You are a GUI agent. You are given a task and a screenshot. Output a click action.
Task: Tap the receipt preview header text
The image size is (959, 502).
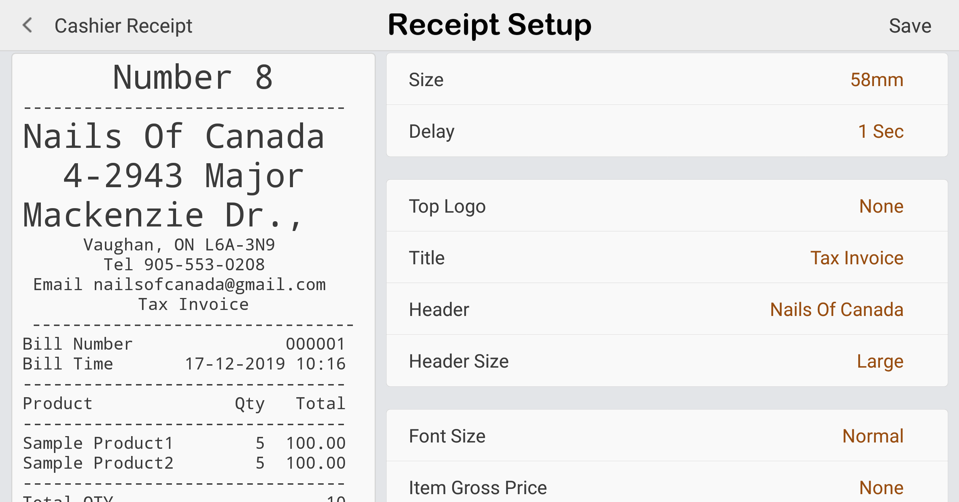click(x=174, y=137)
